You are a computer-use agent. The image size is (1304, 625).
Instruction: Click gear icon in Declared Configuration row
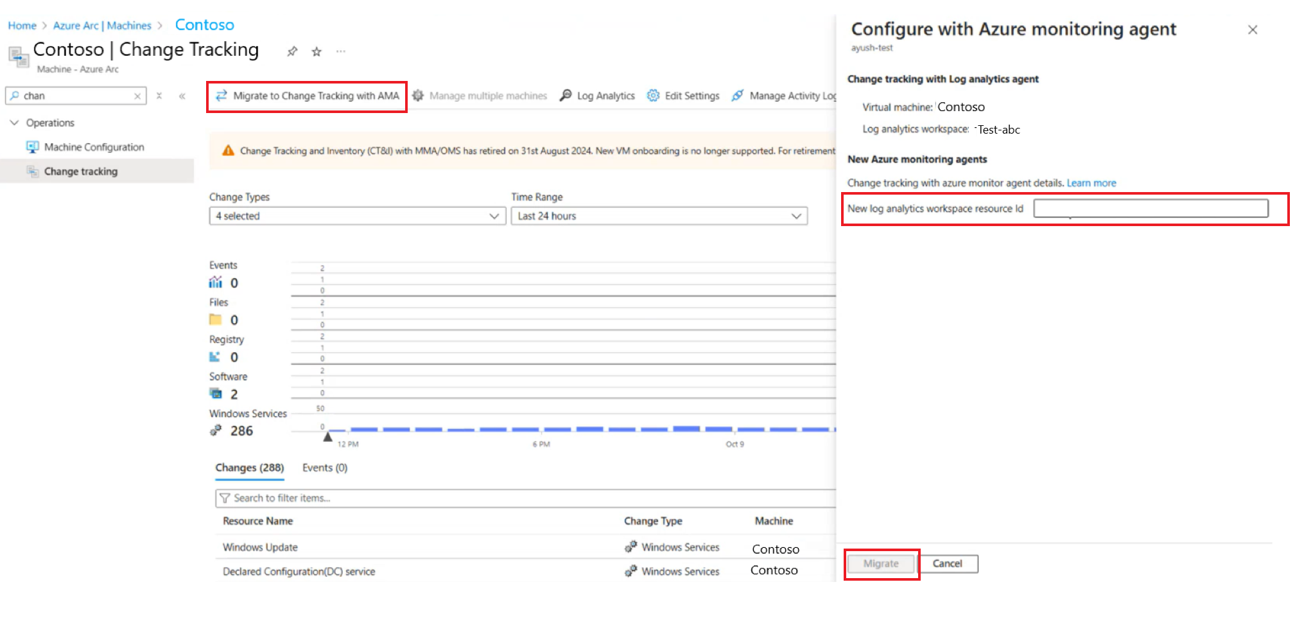[630, 571]
